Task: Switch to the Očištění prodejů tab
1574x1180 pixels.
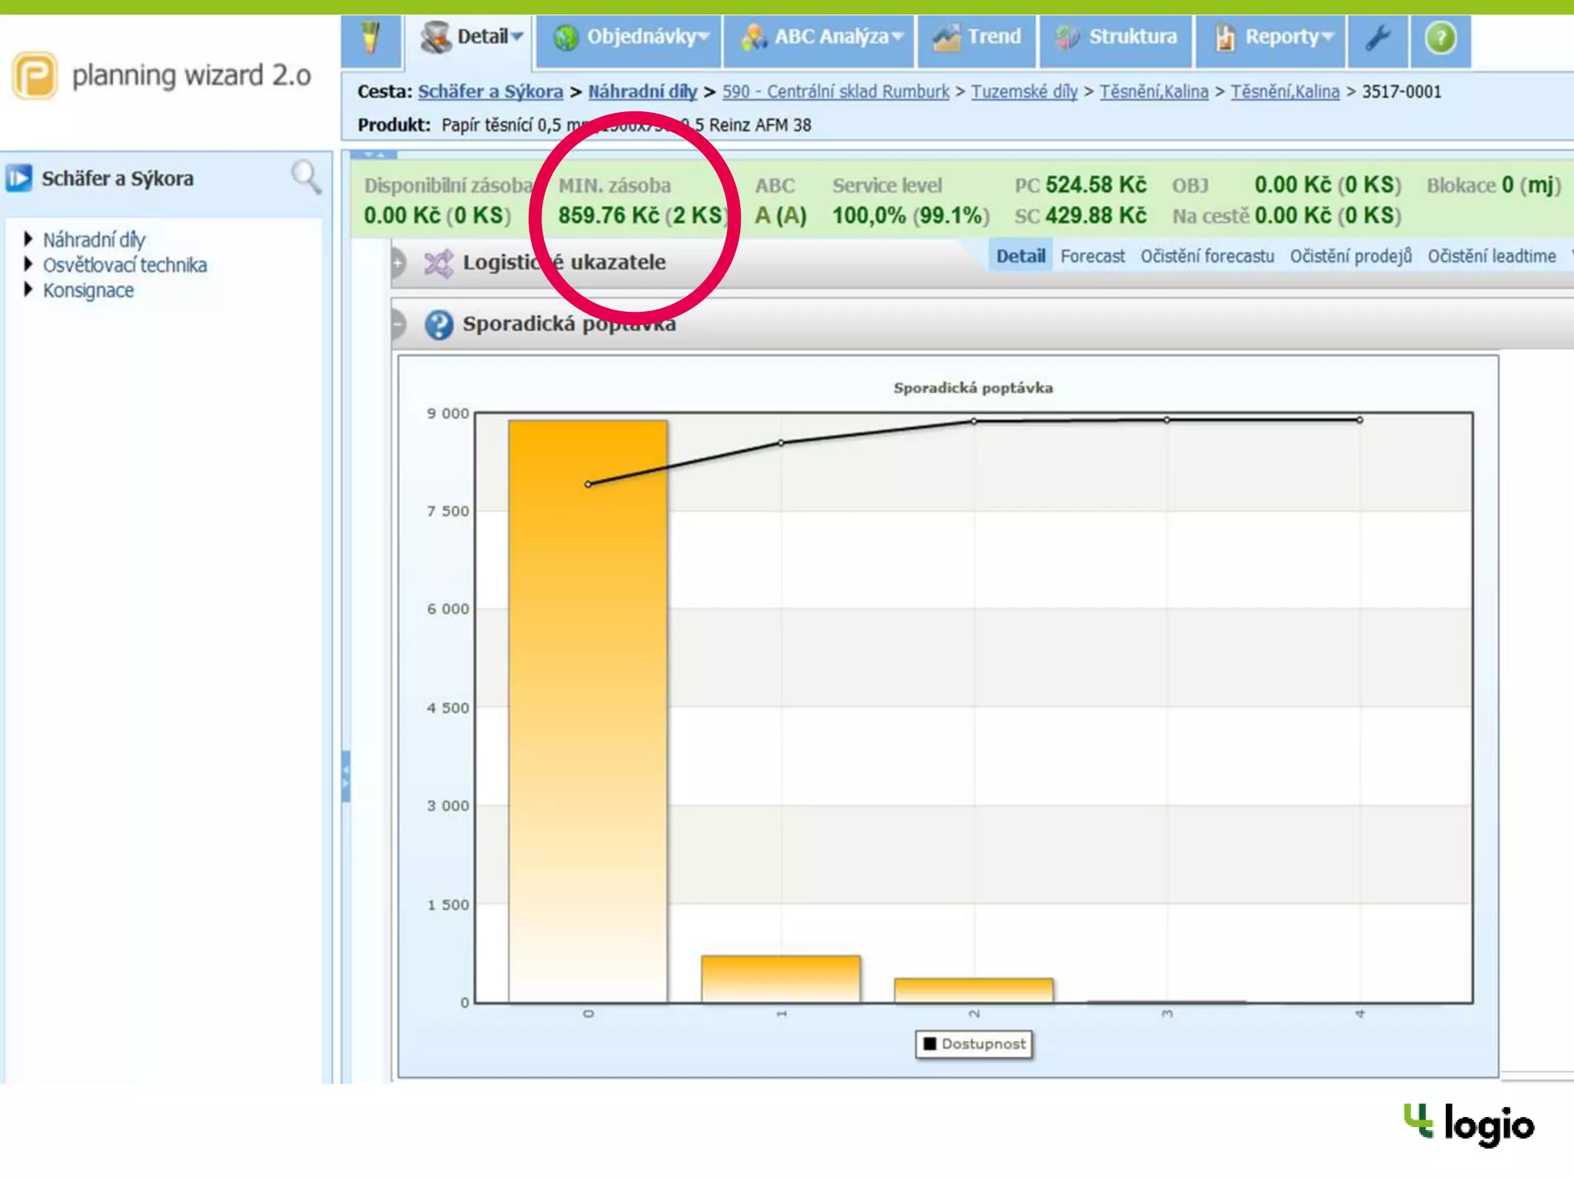Action: (1350, 257)
